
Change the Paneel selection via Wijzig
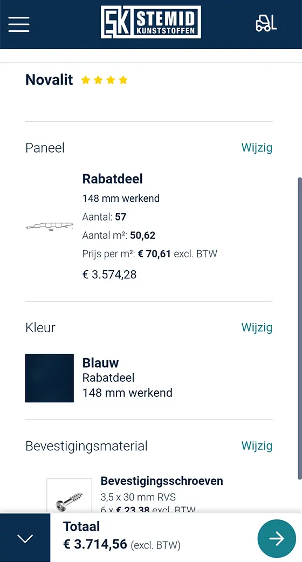coord(257,148)
